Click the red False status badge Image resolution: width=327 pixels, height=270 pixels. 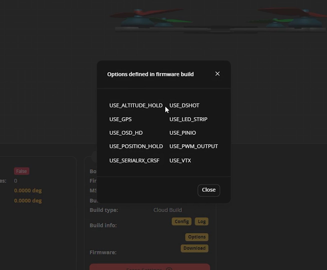[22, 171]
